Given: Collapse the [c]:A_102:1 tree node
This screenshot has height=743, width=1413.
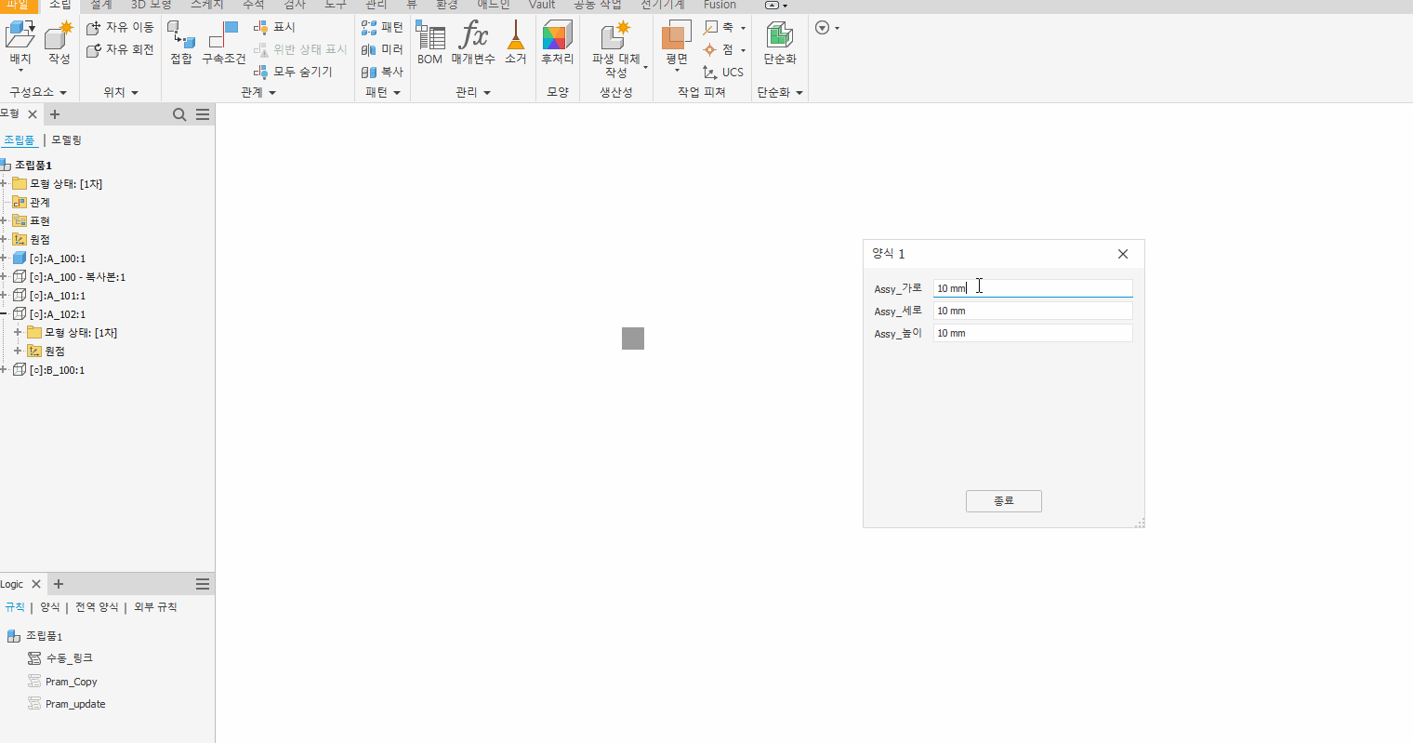Looking at the screenshot, I should point(4,314).
